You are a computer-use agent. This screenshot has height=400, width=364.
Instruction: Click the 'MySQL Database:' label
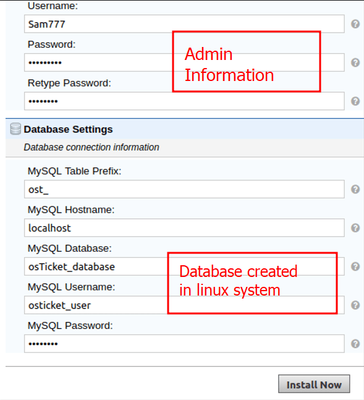(x=70, y=248)
